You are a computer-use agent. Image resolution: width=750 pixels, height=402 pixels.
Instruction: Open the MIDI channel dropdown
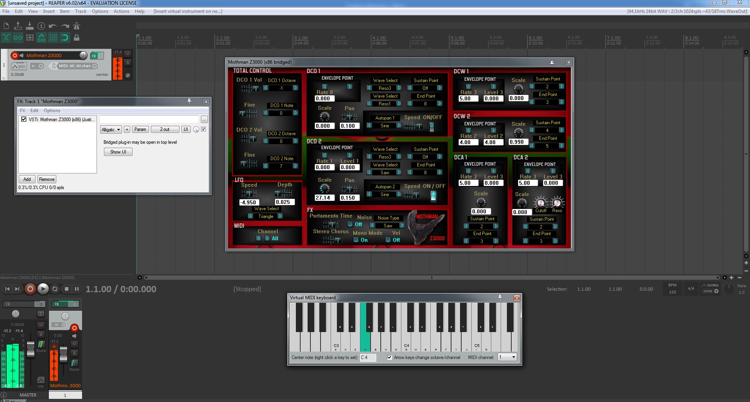click(507, 357)
